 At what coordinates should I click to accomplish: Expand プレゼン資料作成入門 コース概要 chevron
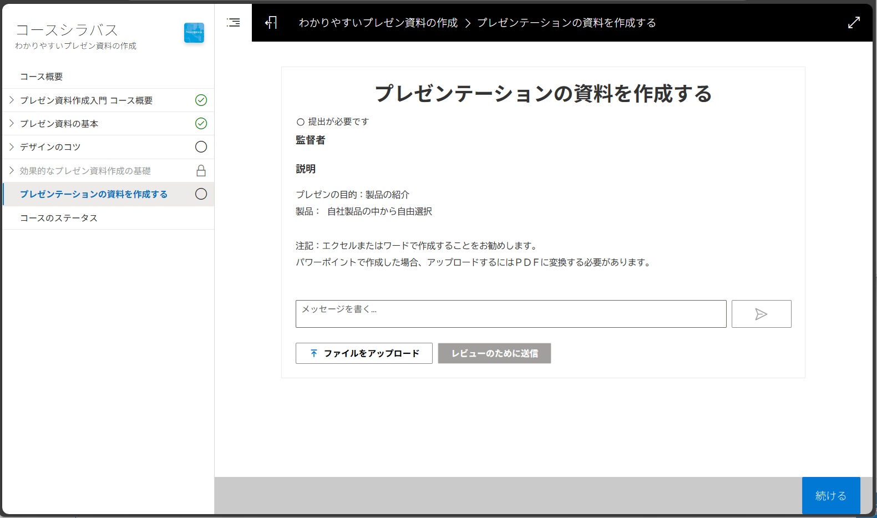click(11, 100)
